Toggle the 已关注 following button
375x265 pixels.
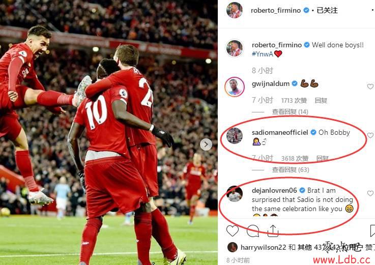click(x=327, y=10)
